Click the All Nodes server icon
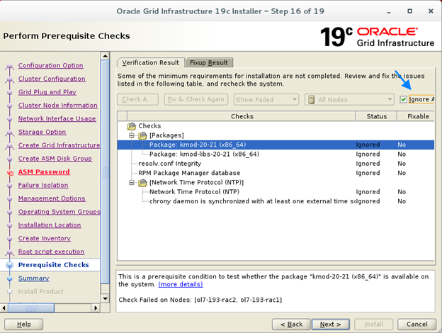 click(311, 99)
